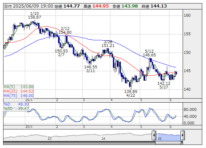Click the left range slider arrow handle

click(x=154, y=135)
